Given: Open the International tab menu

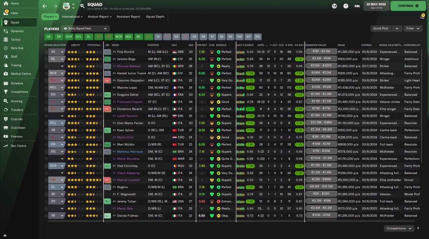Looking at the screenshot, I should [72, 17].
